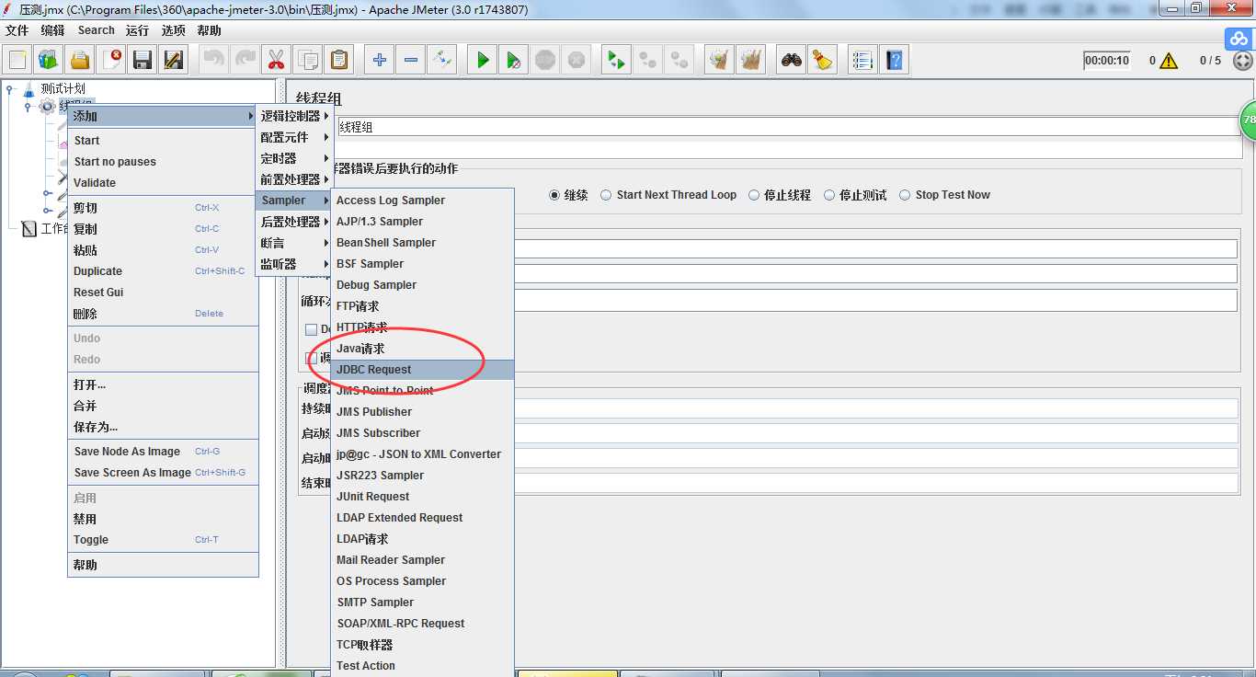Image resolution: width=1256 pixels, height=677 pixels.
Task: Open the 编辑 menu
Action: (x=52, y=30)
